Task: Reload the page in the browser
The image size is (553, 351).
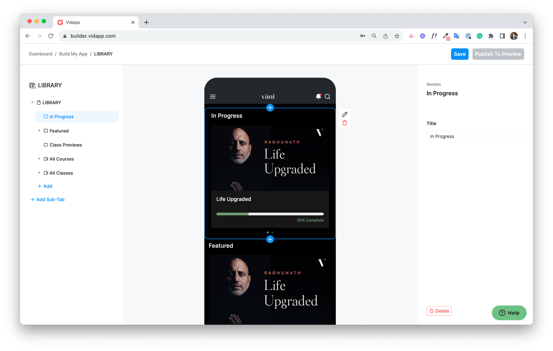Action: (x=51, y=36)
